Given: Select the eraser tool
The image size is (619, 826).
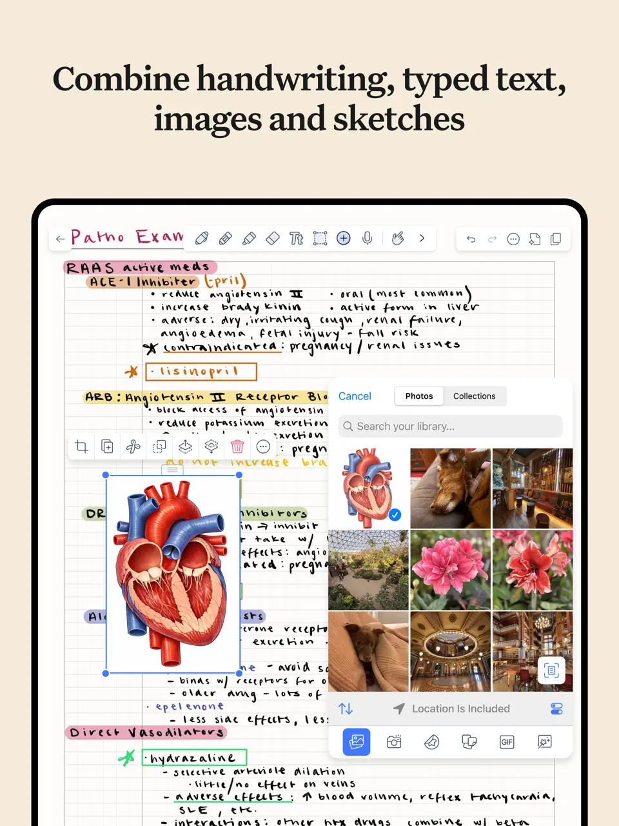Looking at the screenshot, I should [273, 239].
